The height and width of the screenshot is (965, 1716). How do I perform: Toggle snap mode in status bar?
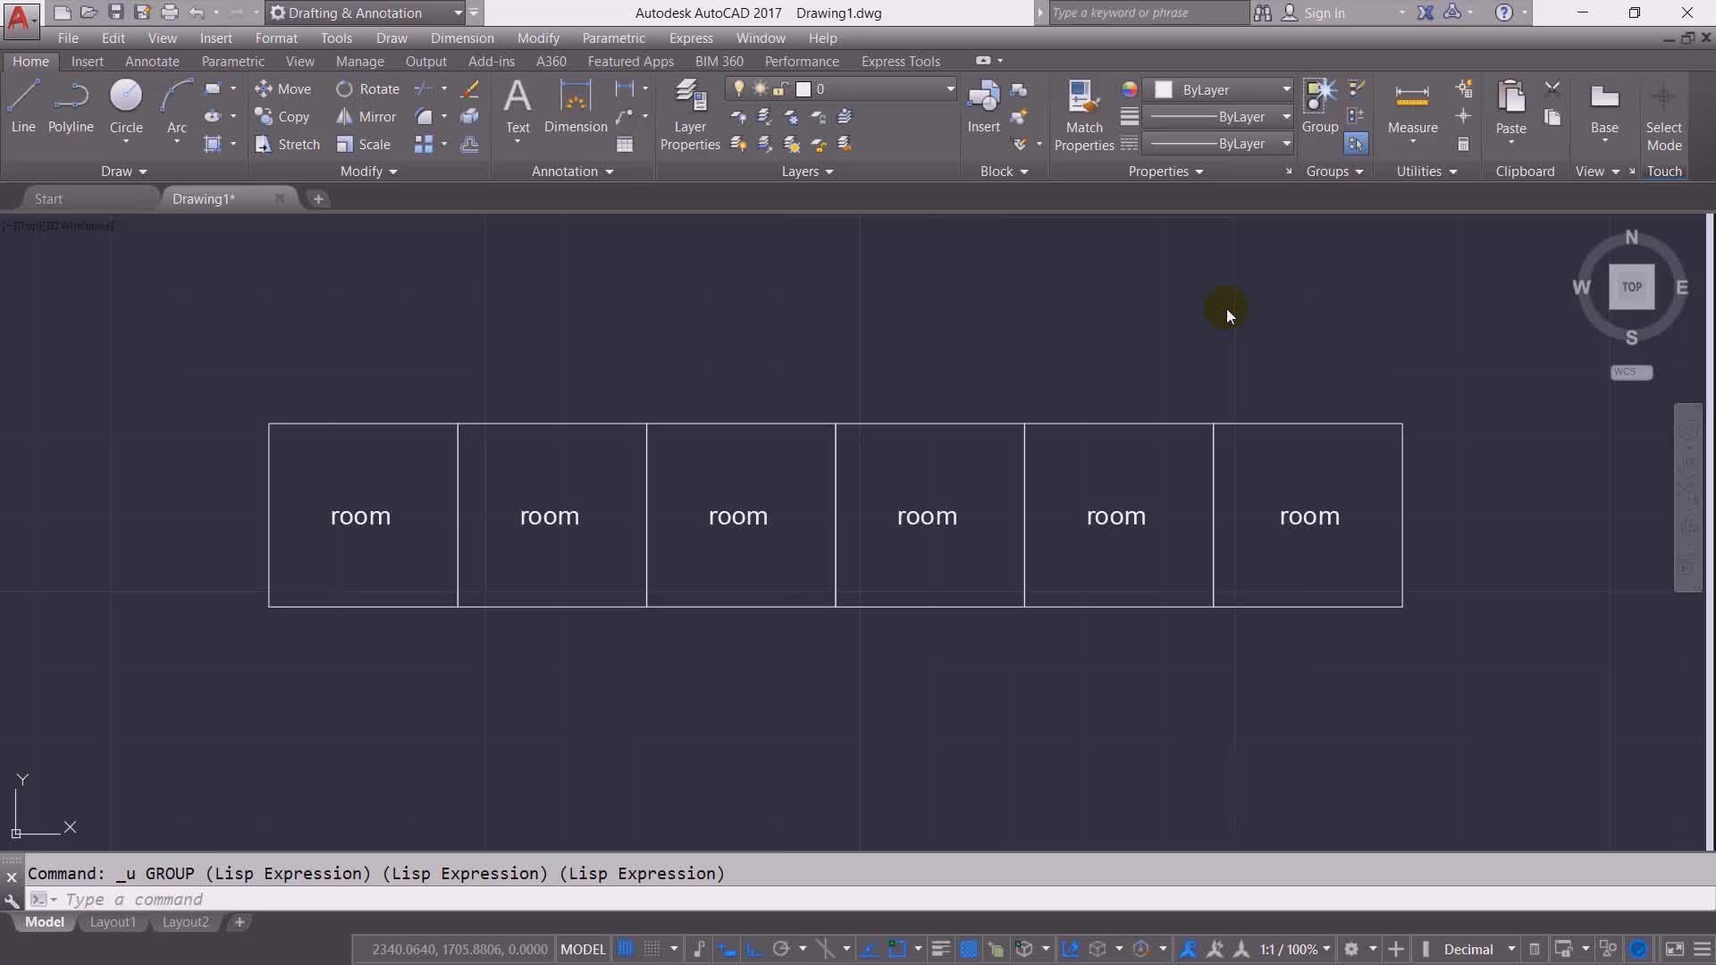click(x=652, y=949)
